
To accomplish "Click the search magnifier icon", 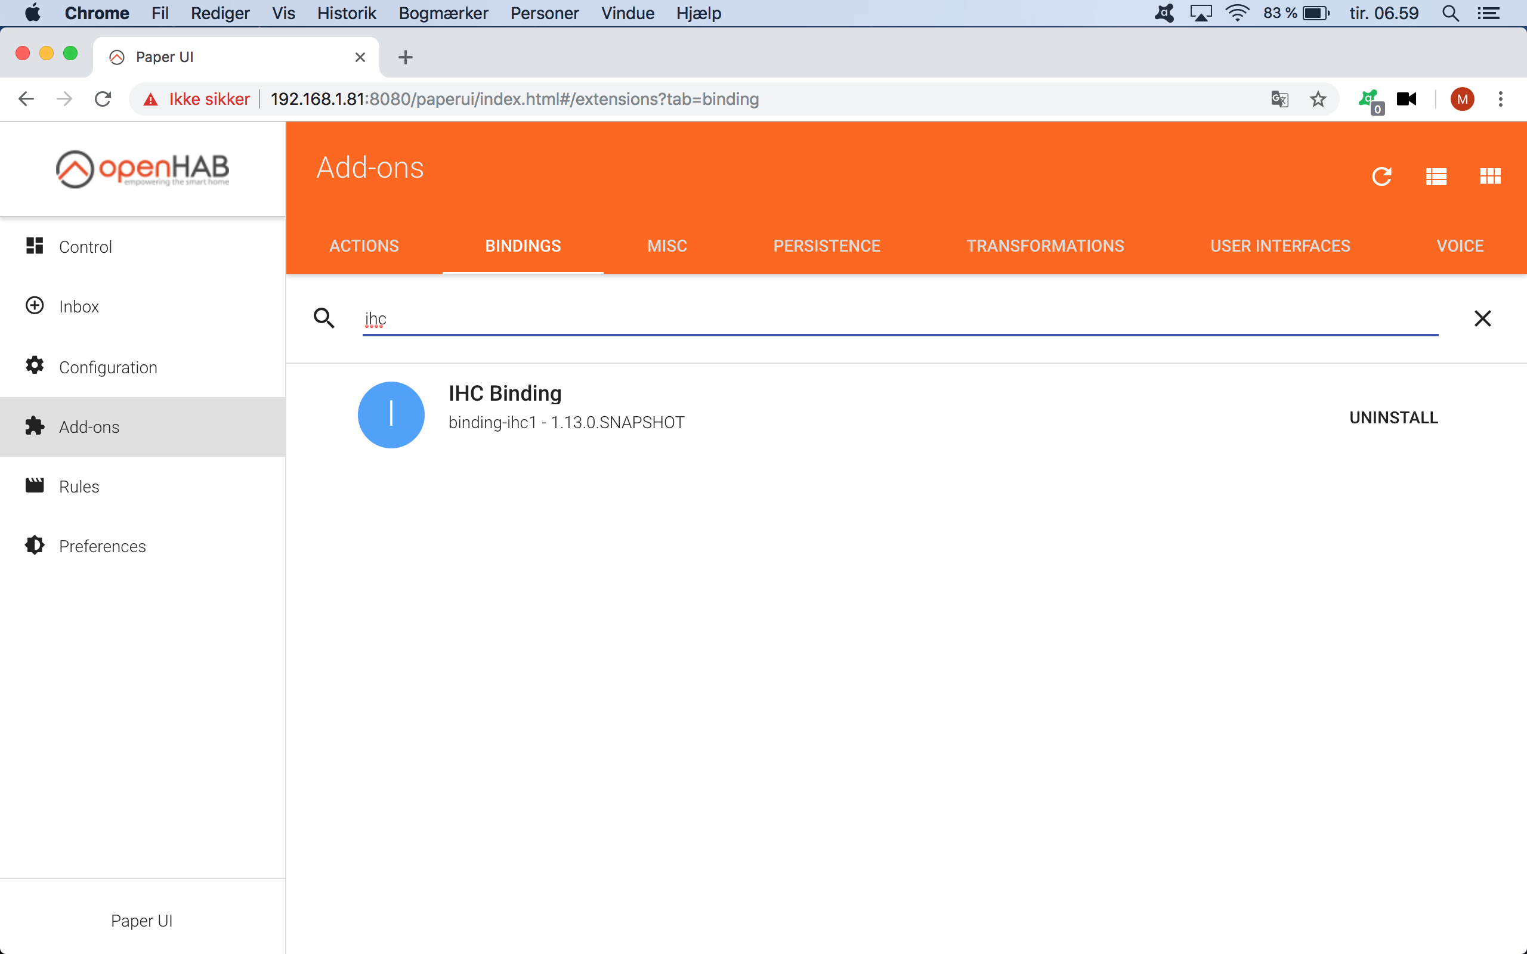I will 324,318.
